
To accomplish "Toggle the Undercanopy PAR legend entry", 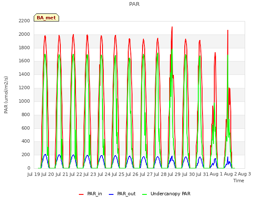I will pyautogui.click(x=167, y=194).
